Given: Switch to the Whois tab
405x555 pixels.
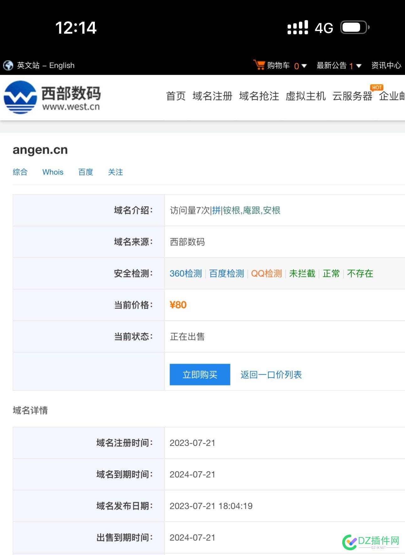Looking at the screenshot, I should (53, 172).
